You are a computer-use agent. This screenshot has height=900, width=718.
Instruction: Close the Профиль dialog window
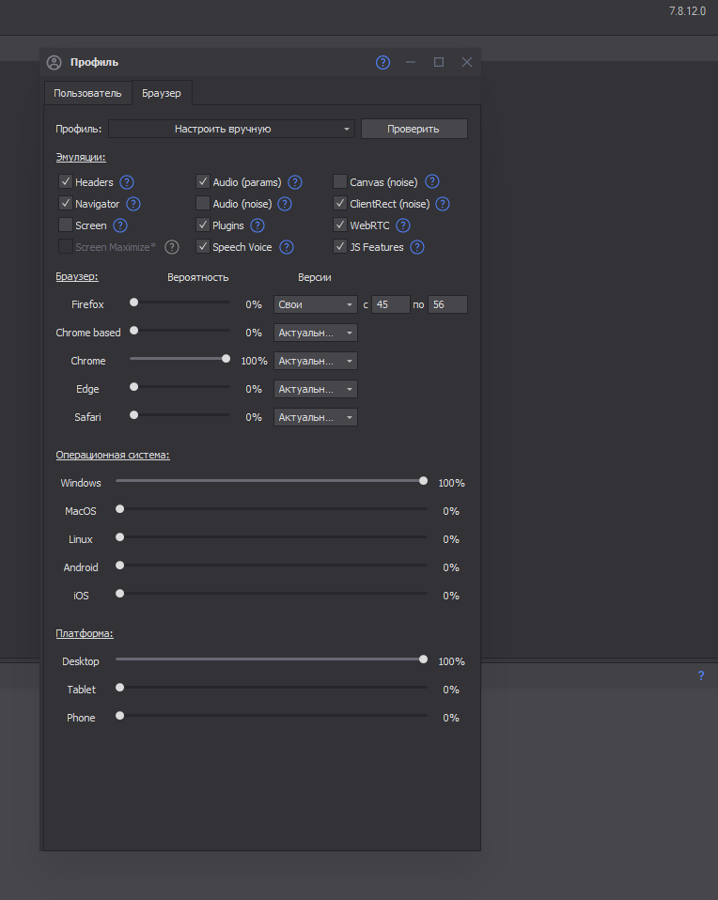click(x=467, y=62)
